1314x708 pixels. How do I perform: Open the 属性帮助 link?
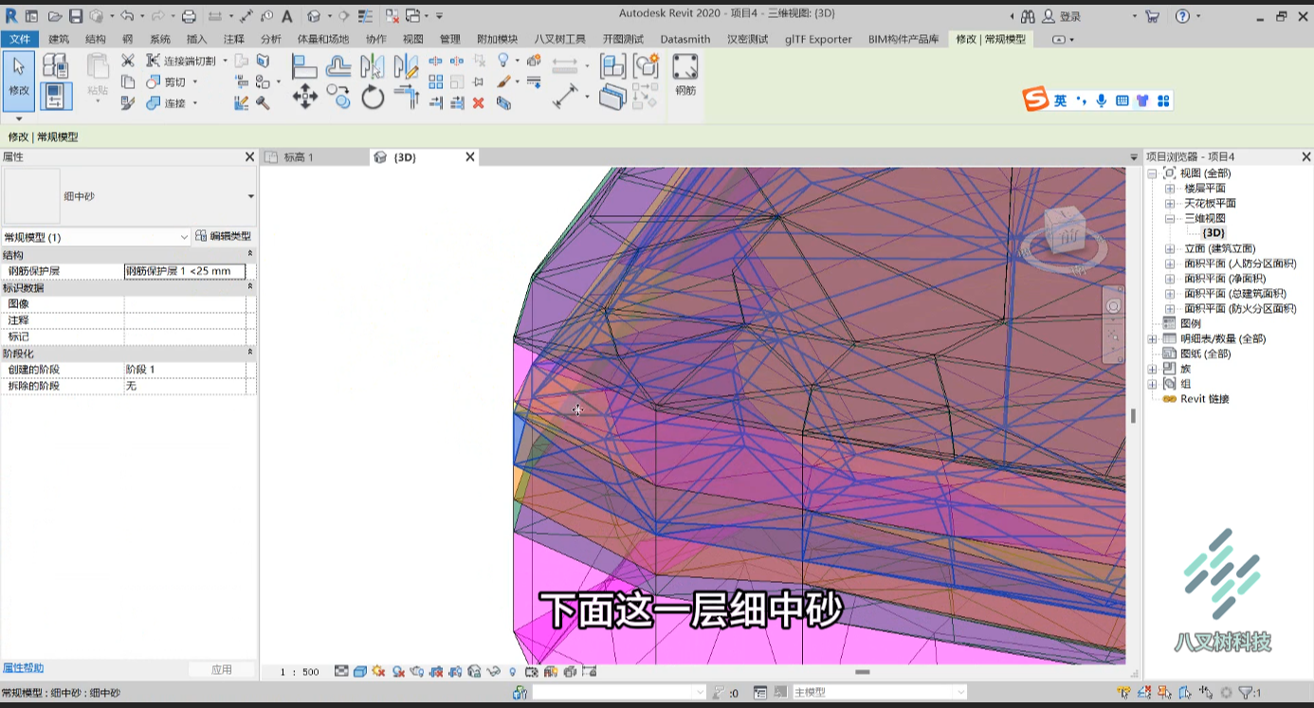(23, 668)
